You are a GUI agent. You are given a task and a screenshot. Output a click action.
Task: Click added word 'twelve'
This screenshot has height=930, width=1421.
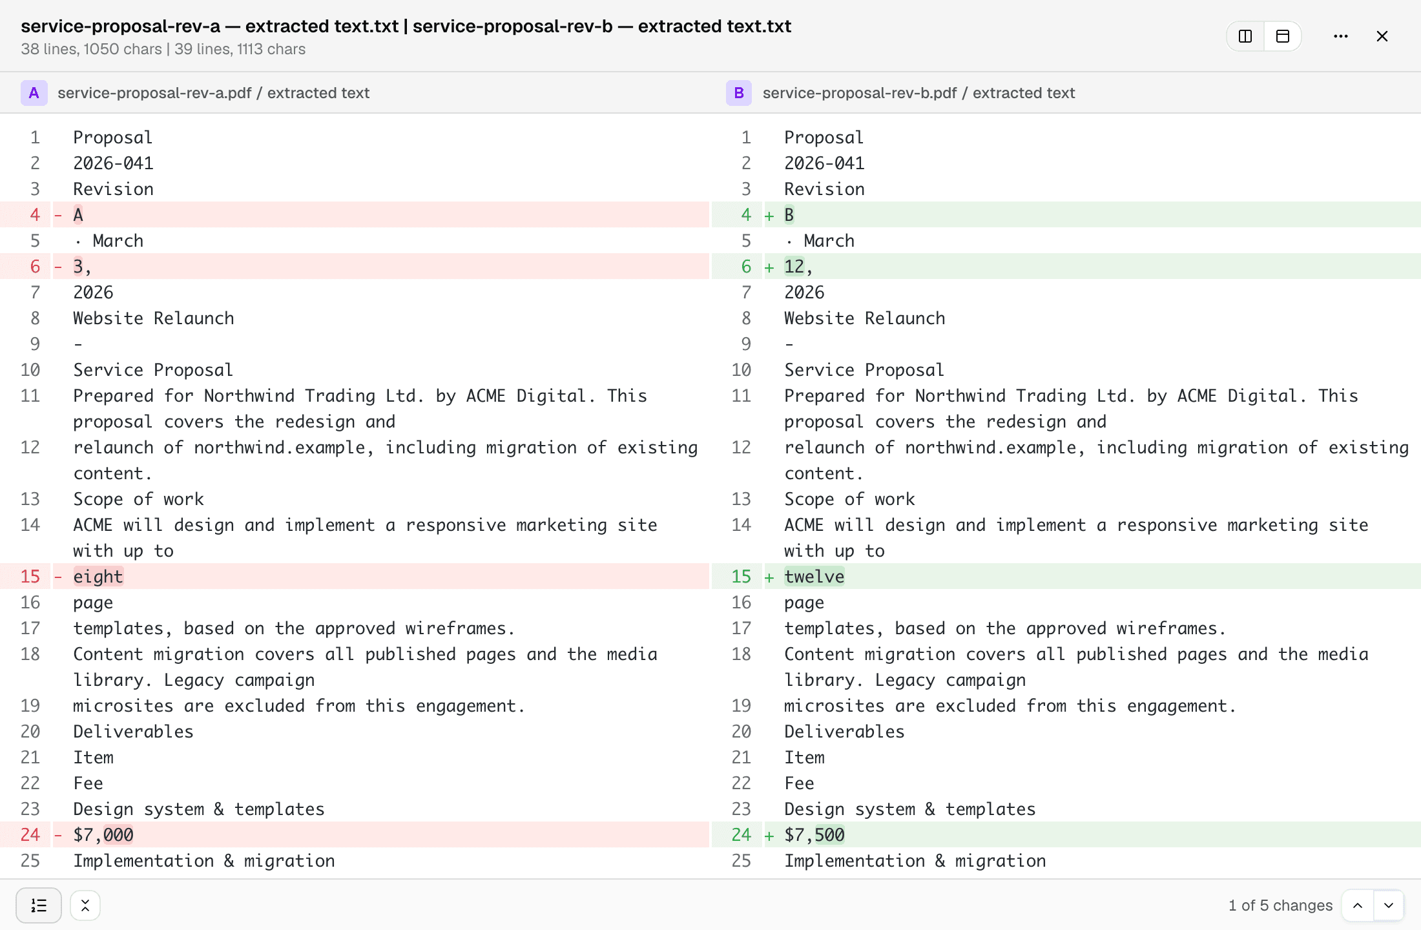tap(814, 576)
